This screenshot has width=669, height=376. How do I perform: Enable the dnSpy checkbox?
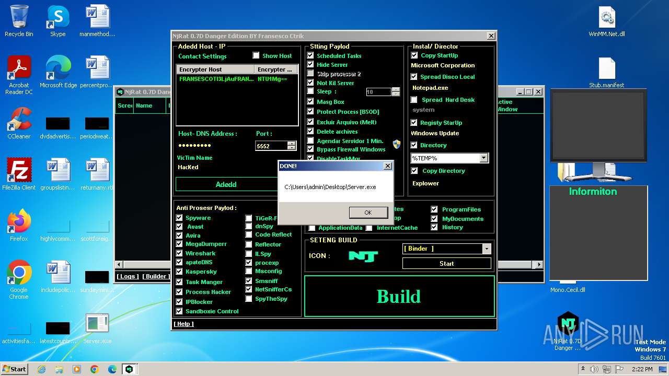[x=249, y=226]
